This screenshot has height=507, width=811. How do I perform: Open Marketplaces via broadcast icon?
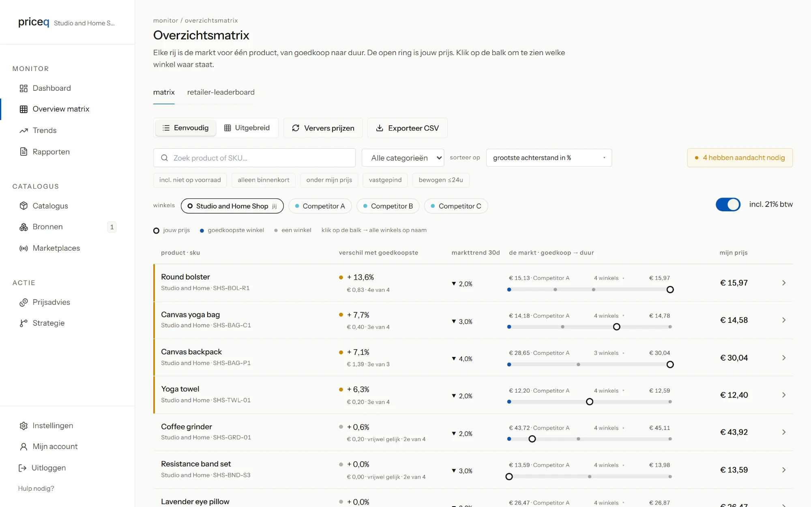[24, 248]
